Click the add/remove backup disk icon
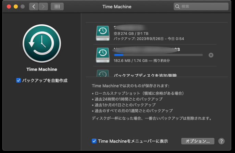 pyautogui.click(x=103, y=73)
